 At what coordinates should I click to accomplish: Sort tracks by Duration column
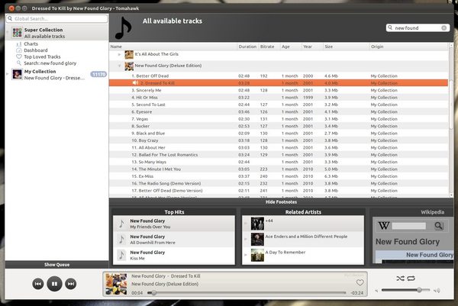(x=247, y=47)
